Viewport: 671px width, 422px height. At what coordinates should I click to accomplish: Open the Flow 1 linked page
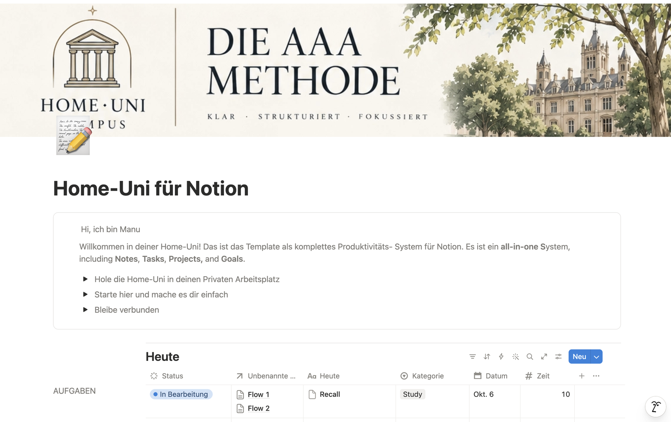click(259, 394)
